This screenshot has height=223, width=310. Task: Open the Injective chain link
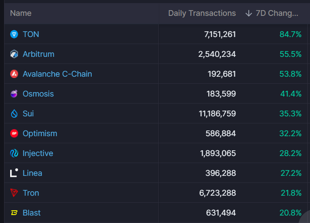(x=38, y=153)
